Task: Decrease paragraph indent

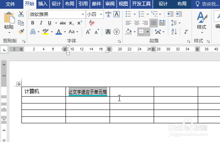Action: (x=171, y=14)
